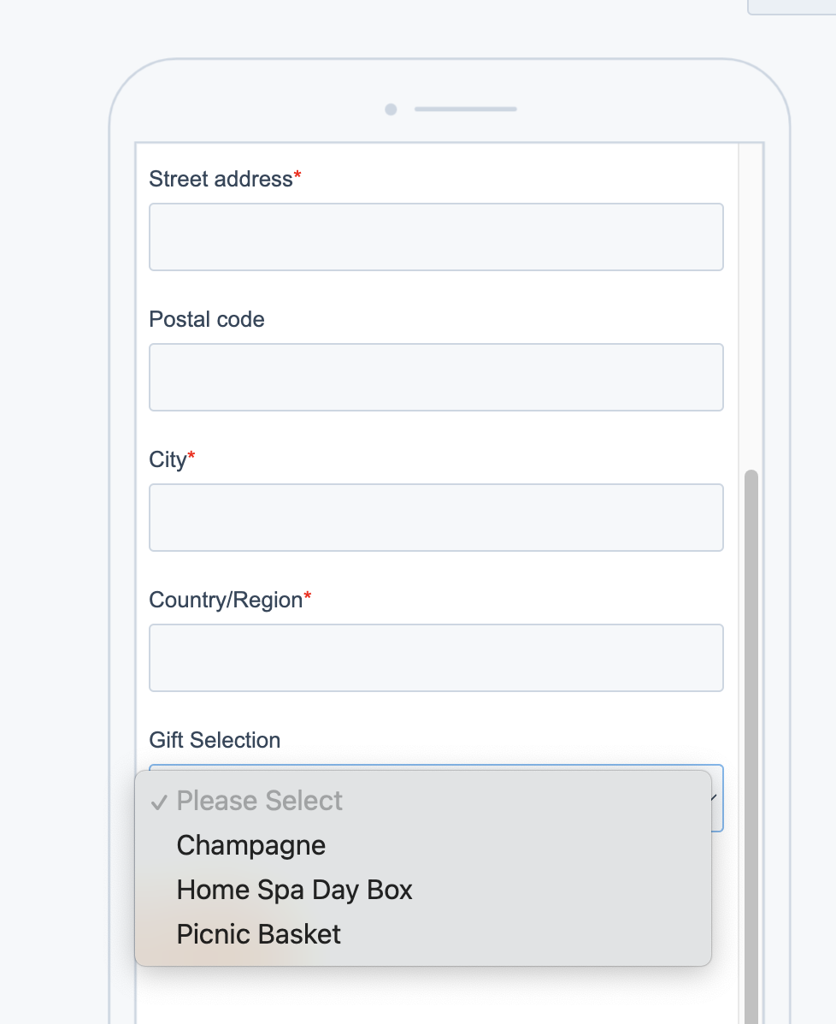
Task: Collapse the Gift Selection dropdown via its chevron
Action: [714, 797]
